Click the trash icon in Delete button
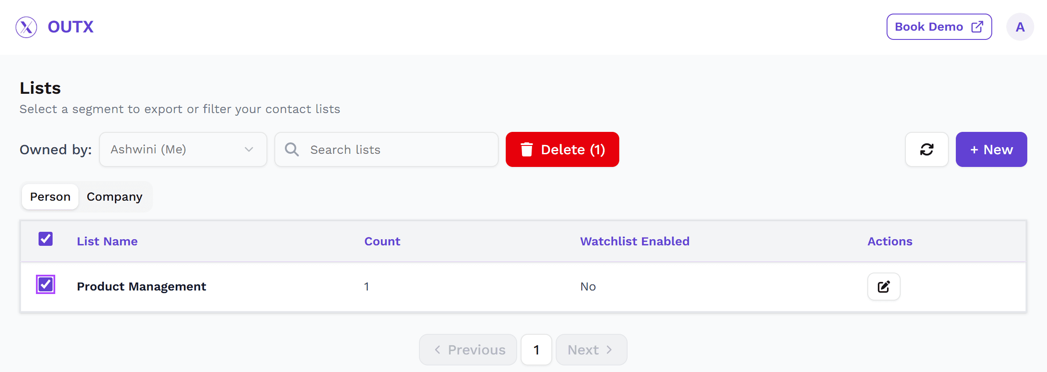 click(527, 149)
